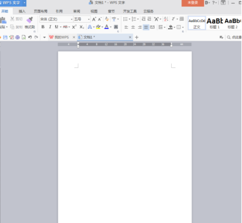Apply superscript X² formatting
Viewport: 242px width, 223px height.
[x=74, y=27]
